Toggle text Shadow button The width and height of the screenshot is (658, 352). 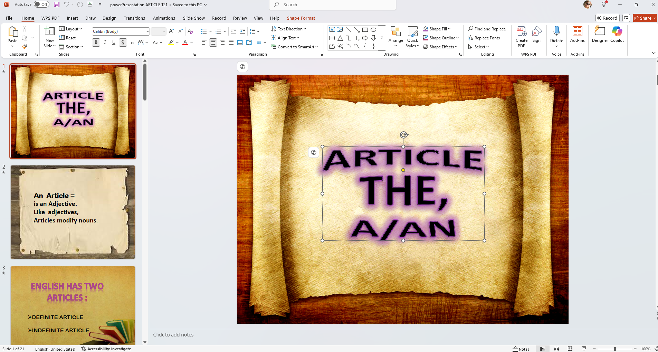123,42
